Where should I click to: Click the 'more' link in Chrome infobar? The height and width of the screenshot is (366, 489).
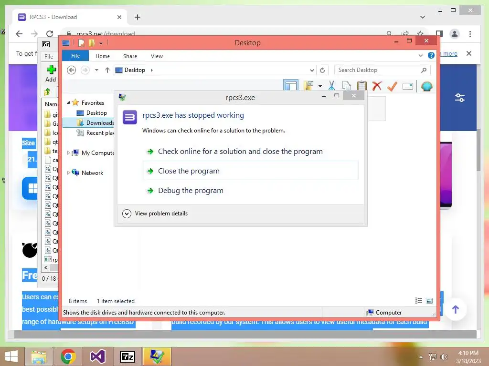pyautogui.click(x=450, y=53)
